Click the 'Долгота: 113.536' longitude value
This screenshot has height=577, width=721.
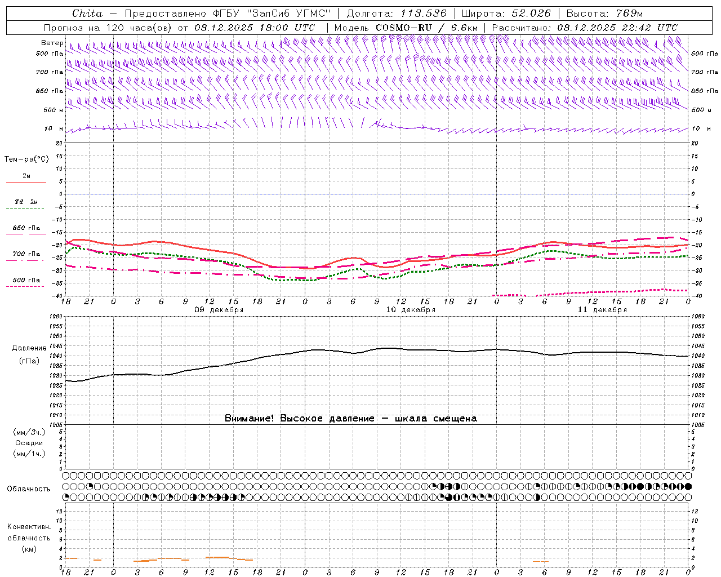click(397, 14)
